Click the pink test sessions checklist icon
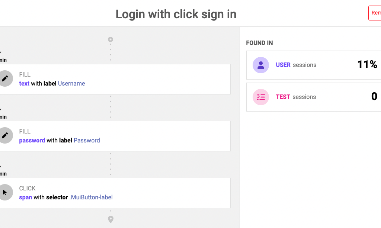 coord(261,97)
